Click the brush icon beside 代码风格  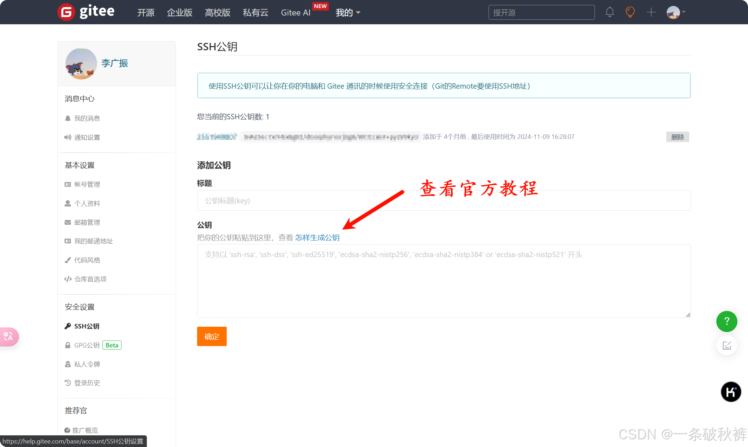pos(68,260)
